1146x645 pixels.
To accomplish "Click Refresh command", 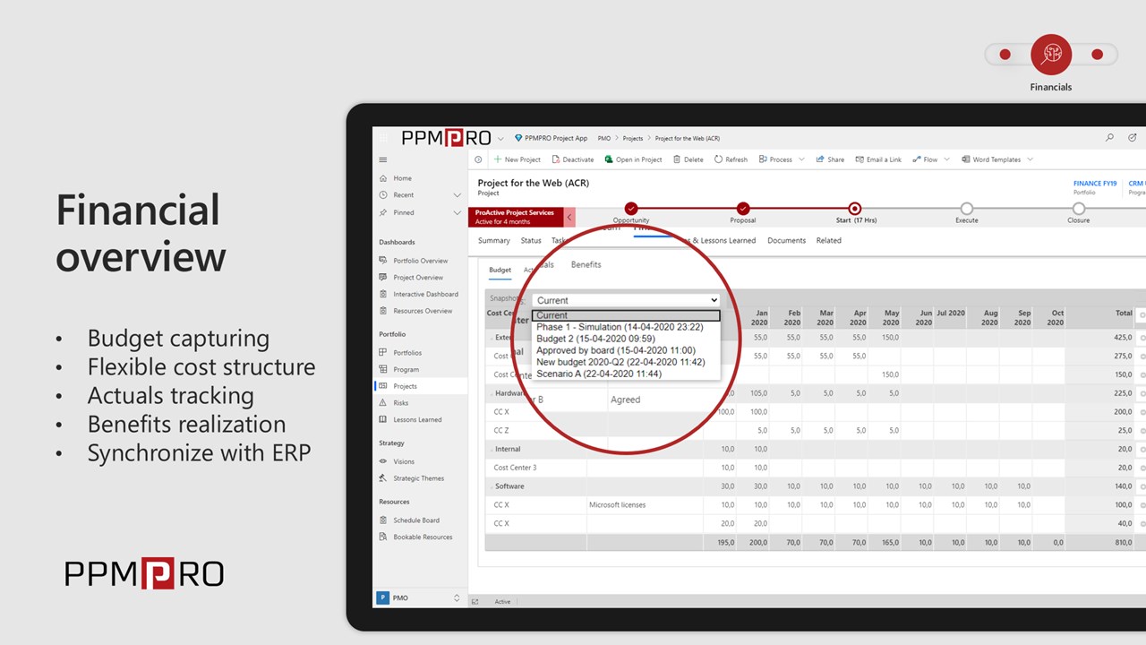I will (731, 159).
